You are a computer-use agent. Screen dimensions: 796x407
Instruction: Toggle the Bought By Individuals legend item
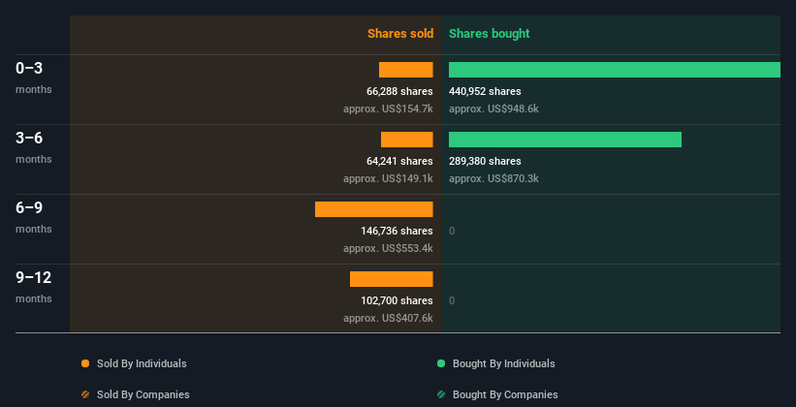point(496,363)
